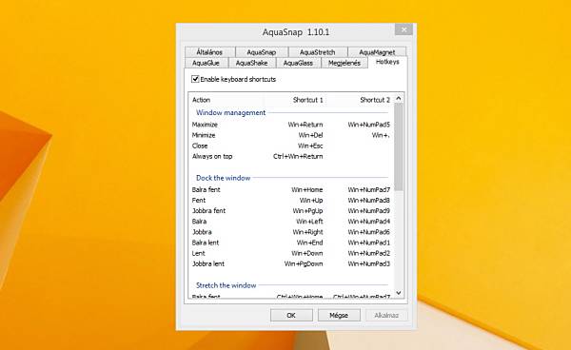Image resolution: width=571 pixels, height=350 pixels.
Task: Open the AquaSnap tab
Action: (x=262, y=52)
